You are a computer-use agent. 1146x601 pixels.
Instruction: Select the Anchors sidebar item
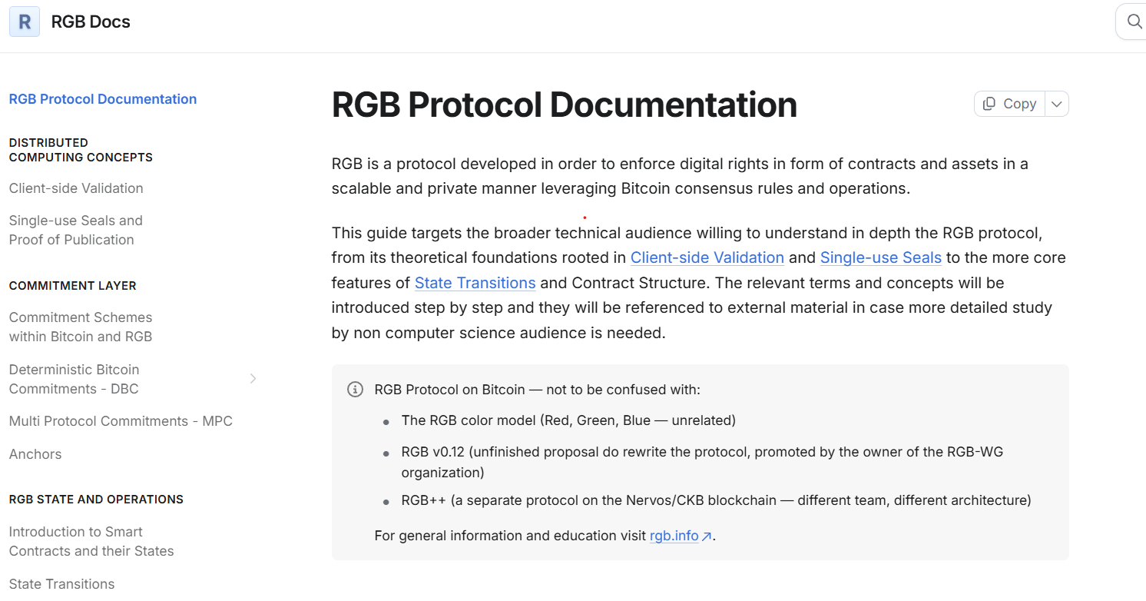[x=35, y=454]
